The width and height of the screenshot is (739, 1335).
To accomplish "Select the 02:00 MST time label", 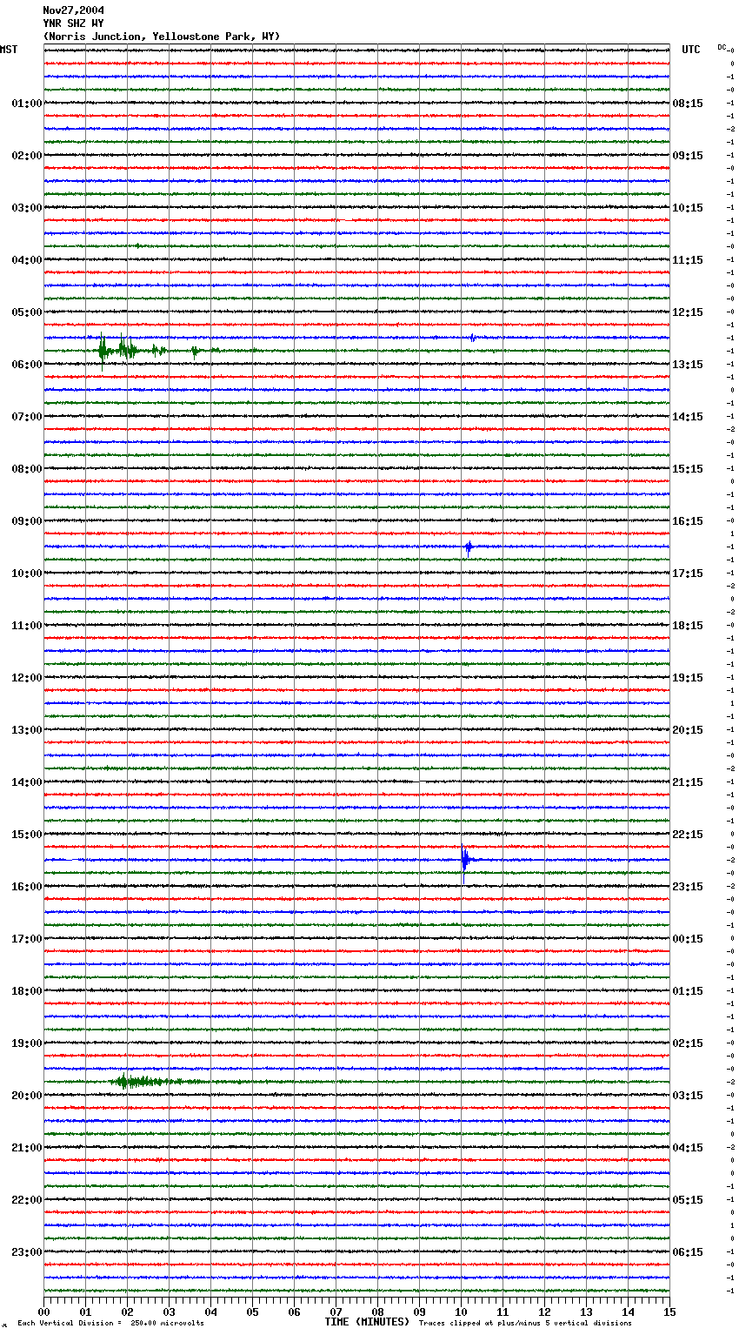I will pyautogui.click(x=27, y=156).
